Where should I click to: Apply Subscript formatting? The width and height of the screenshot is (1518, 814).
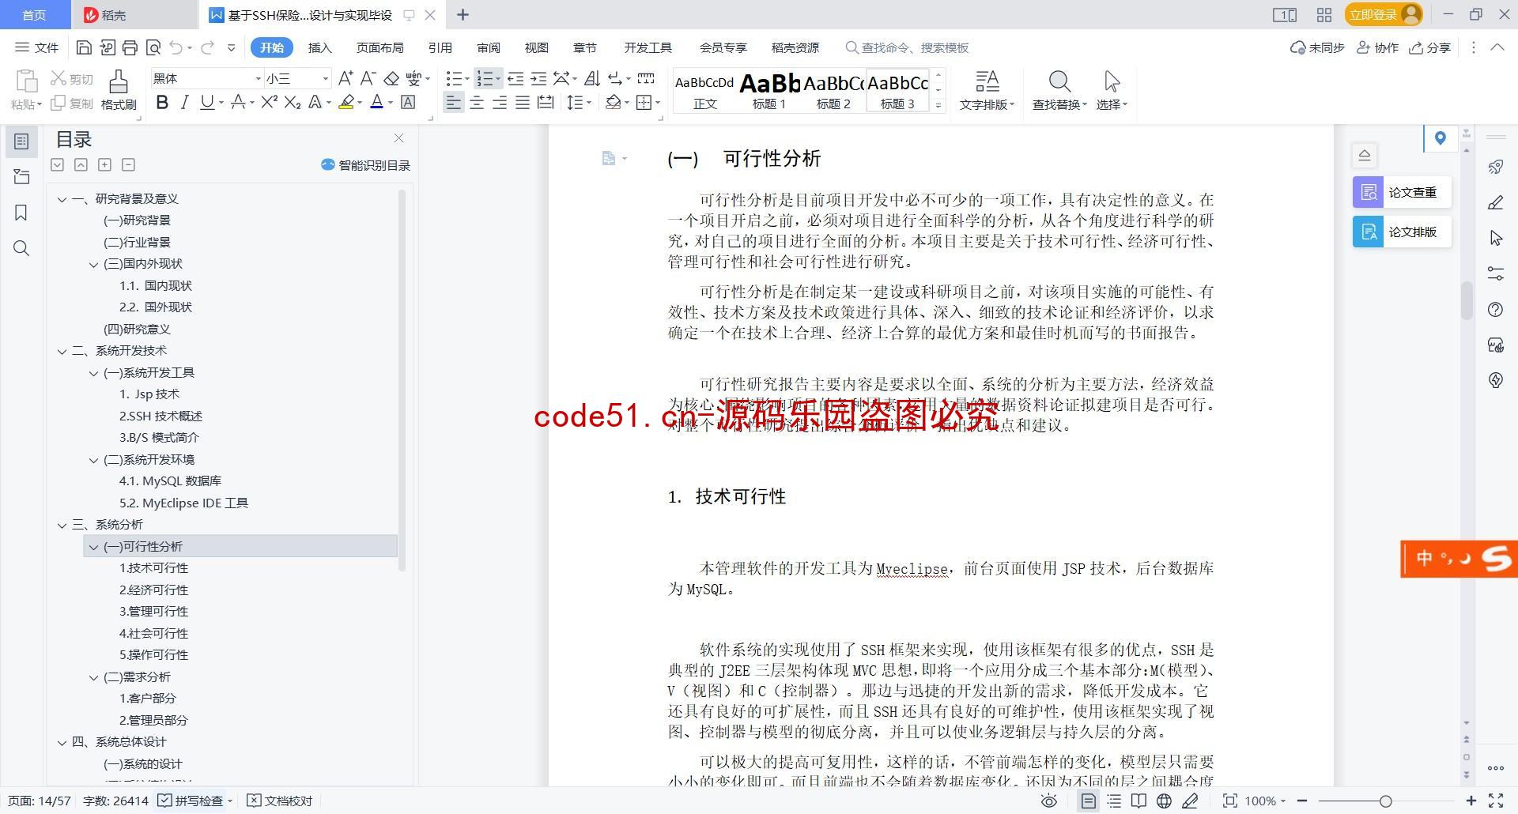point(293,102)
